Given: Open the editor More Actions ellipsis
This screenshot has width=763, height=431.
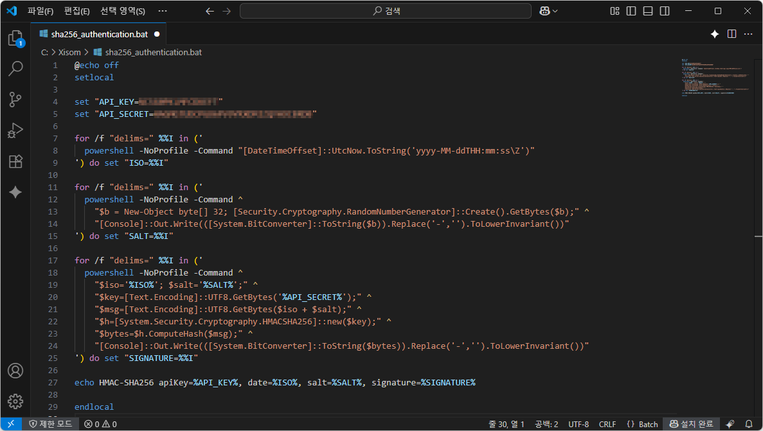Looking at the screenshot, I should [x=748, y=33].
